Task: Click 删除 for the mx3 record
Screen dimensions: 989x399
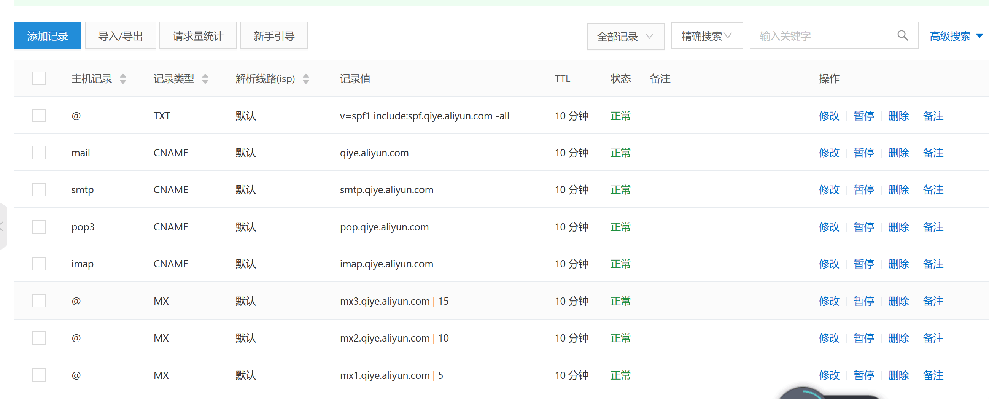Action: [x=898, y=301]
